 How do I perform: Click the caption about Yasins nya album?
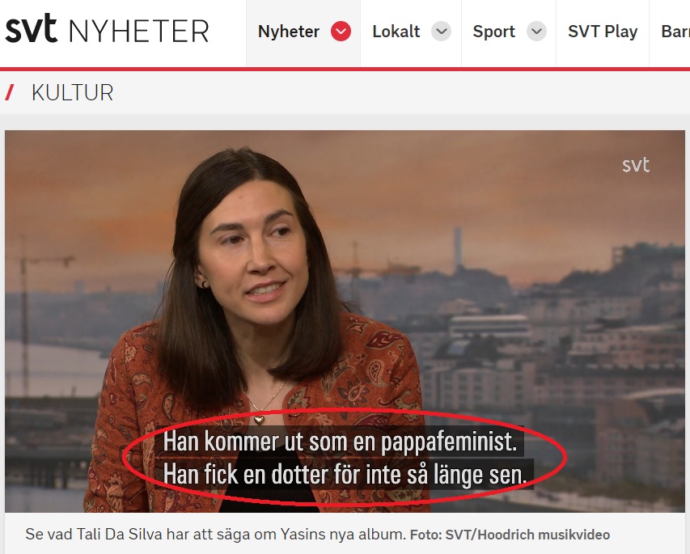(x=215, y=535)
